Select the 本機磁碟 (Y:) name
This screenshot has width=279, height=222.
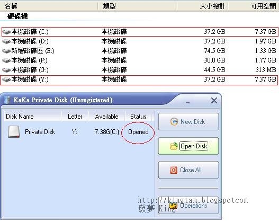30,79
